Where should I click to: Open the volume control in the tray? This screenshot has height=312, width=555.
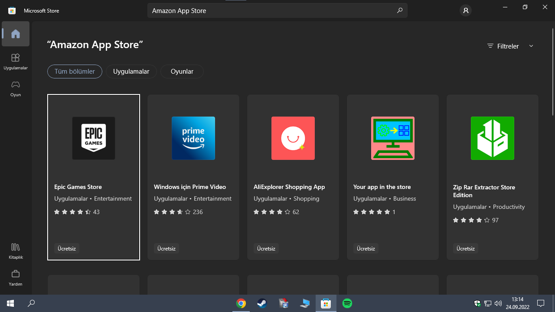click(498, 303)
